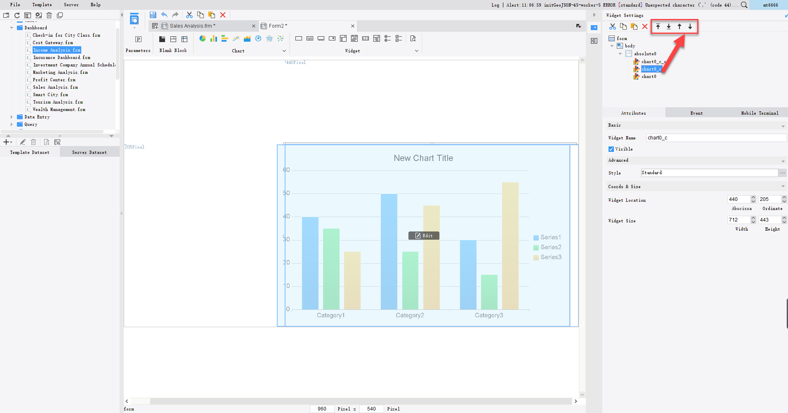Collapse the body node in widget tree
This screenshot has width=788, height=413.
click(612, 46)
